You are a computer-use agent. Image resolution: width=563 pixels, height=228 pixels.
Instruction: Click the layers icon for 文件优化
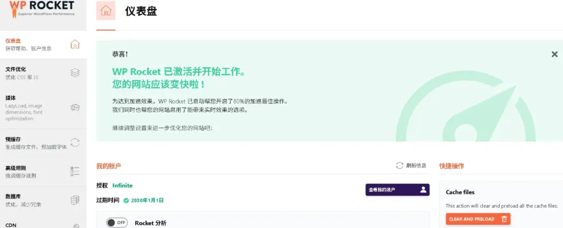click(75, 73)
